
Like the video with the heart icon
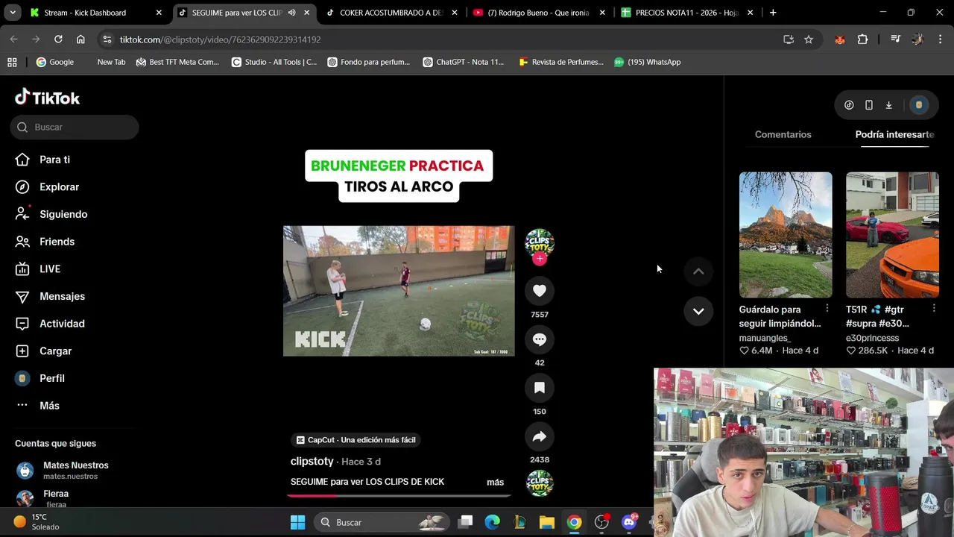click(x=540, y=291)
